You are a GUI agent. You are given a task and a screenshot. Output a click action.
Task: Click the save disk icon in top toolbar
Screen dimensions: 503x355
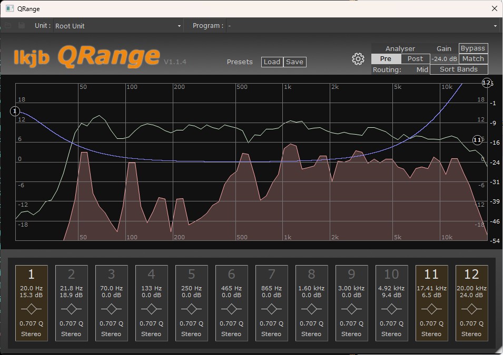(x=22, y=26)
